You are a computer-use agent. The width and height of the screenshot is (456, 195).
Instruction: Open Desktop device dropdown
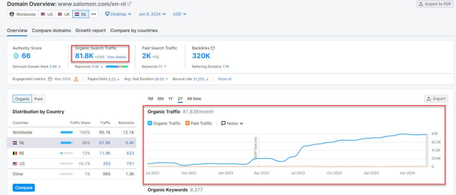click(118, 14)
